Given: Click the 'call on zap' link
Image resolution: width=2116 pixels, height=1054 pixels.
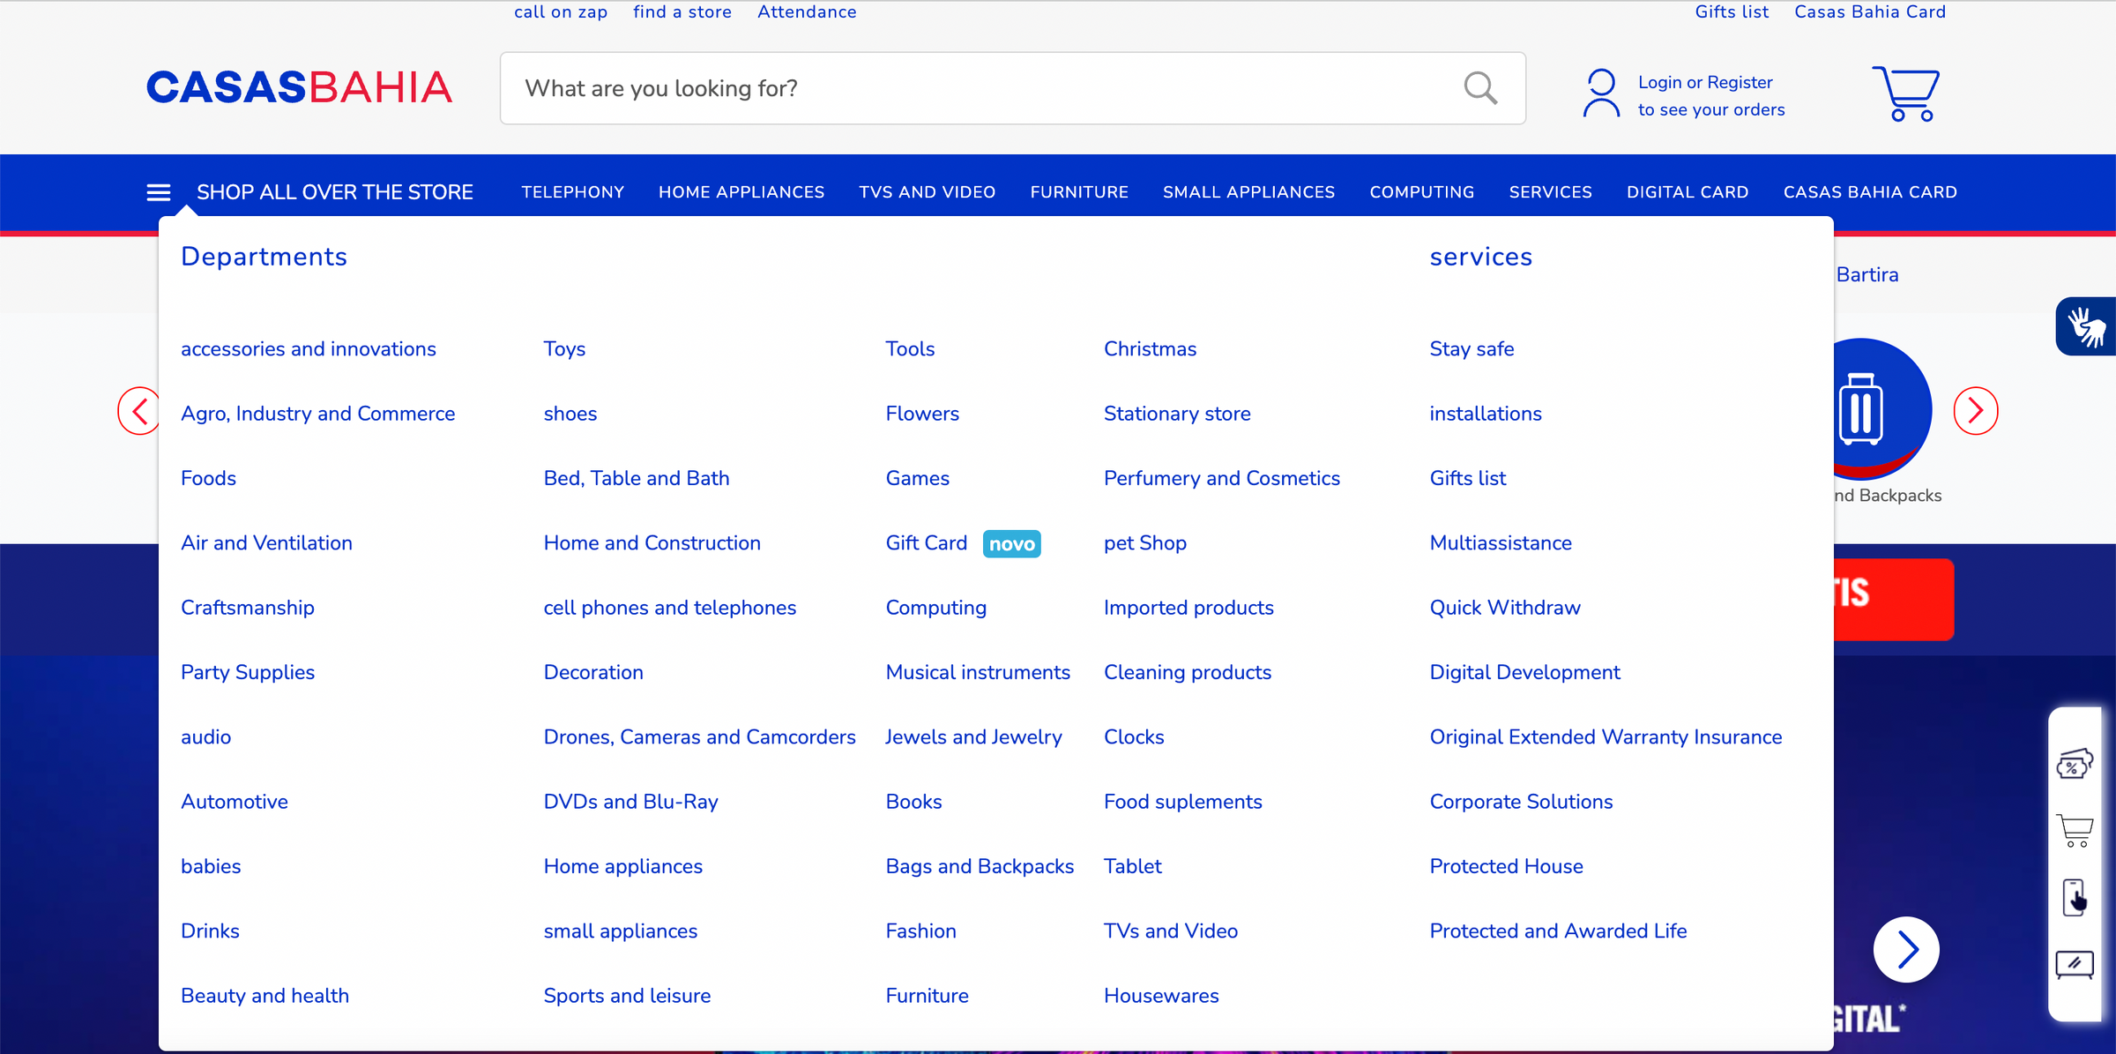Looking at the screenshot, I should click(561, 11).
